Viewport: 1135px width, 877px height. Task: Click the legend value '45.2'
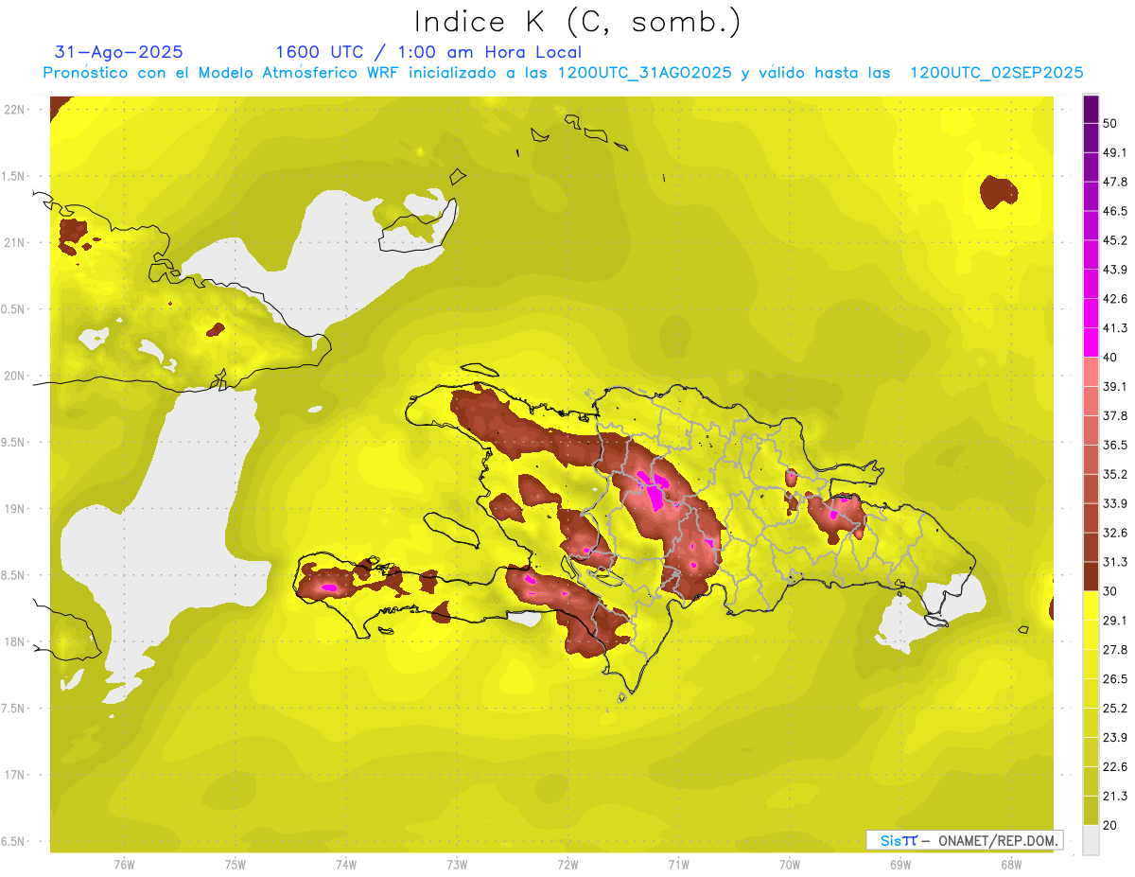[1115, 240]
